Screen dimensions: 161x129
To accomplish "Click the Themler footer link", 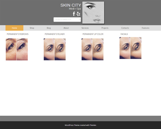I will [x=93, y=125].
